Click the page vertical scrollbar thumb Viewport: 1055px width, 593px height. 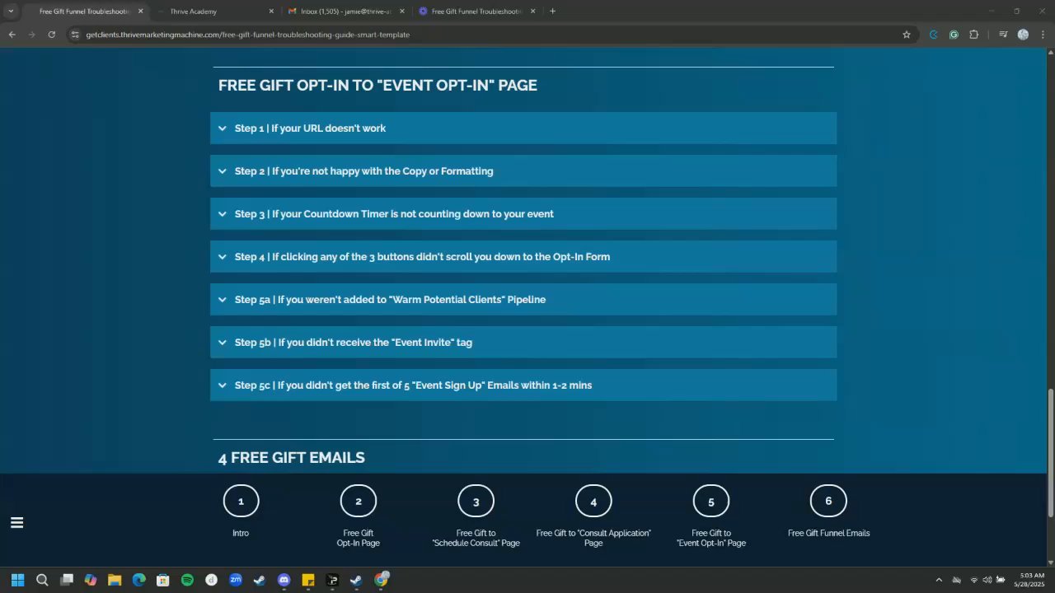click(x=1049, y=453)
